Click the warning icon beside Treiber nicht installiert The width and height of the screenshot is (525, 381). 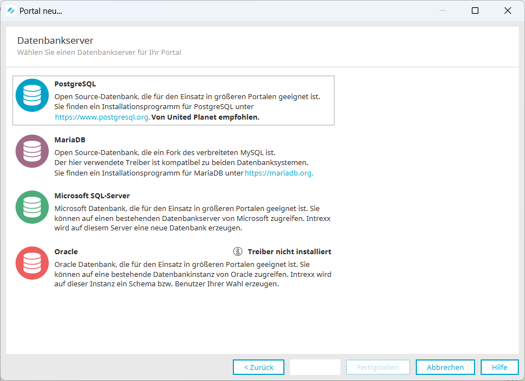point(238,251)
